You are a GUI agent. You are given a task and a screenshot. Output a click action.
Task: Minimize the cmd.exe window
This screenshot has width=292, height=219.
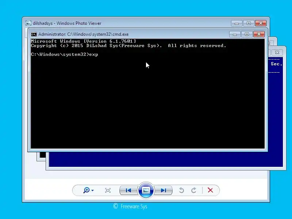(x=235, y=34)
